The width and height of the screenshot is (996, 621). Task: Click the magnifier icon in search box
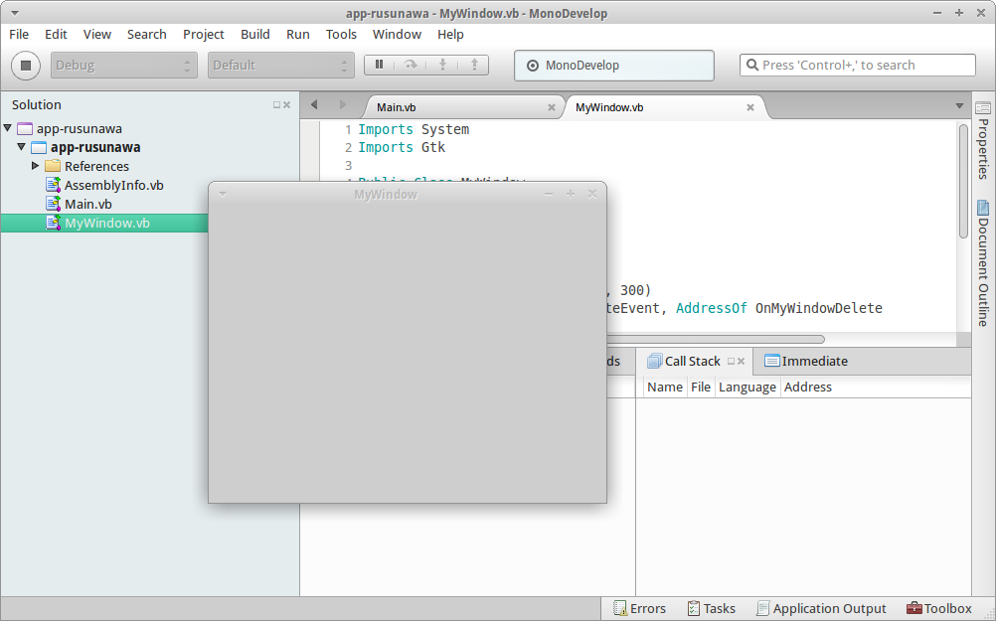752,65
